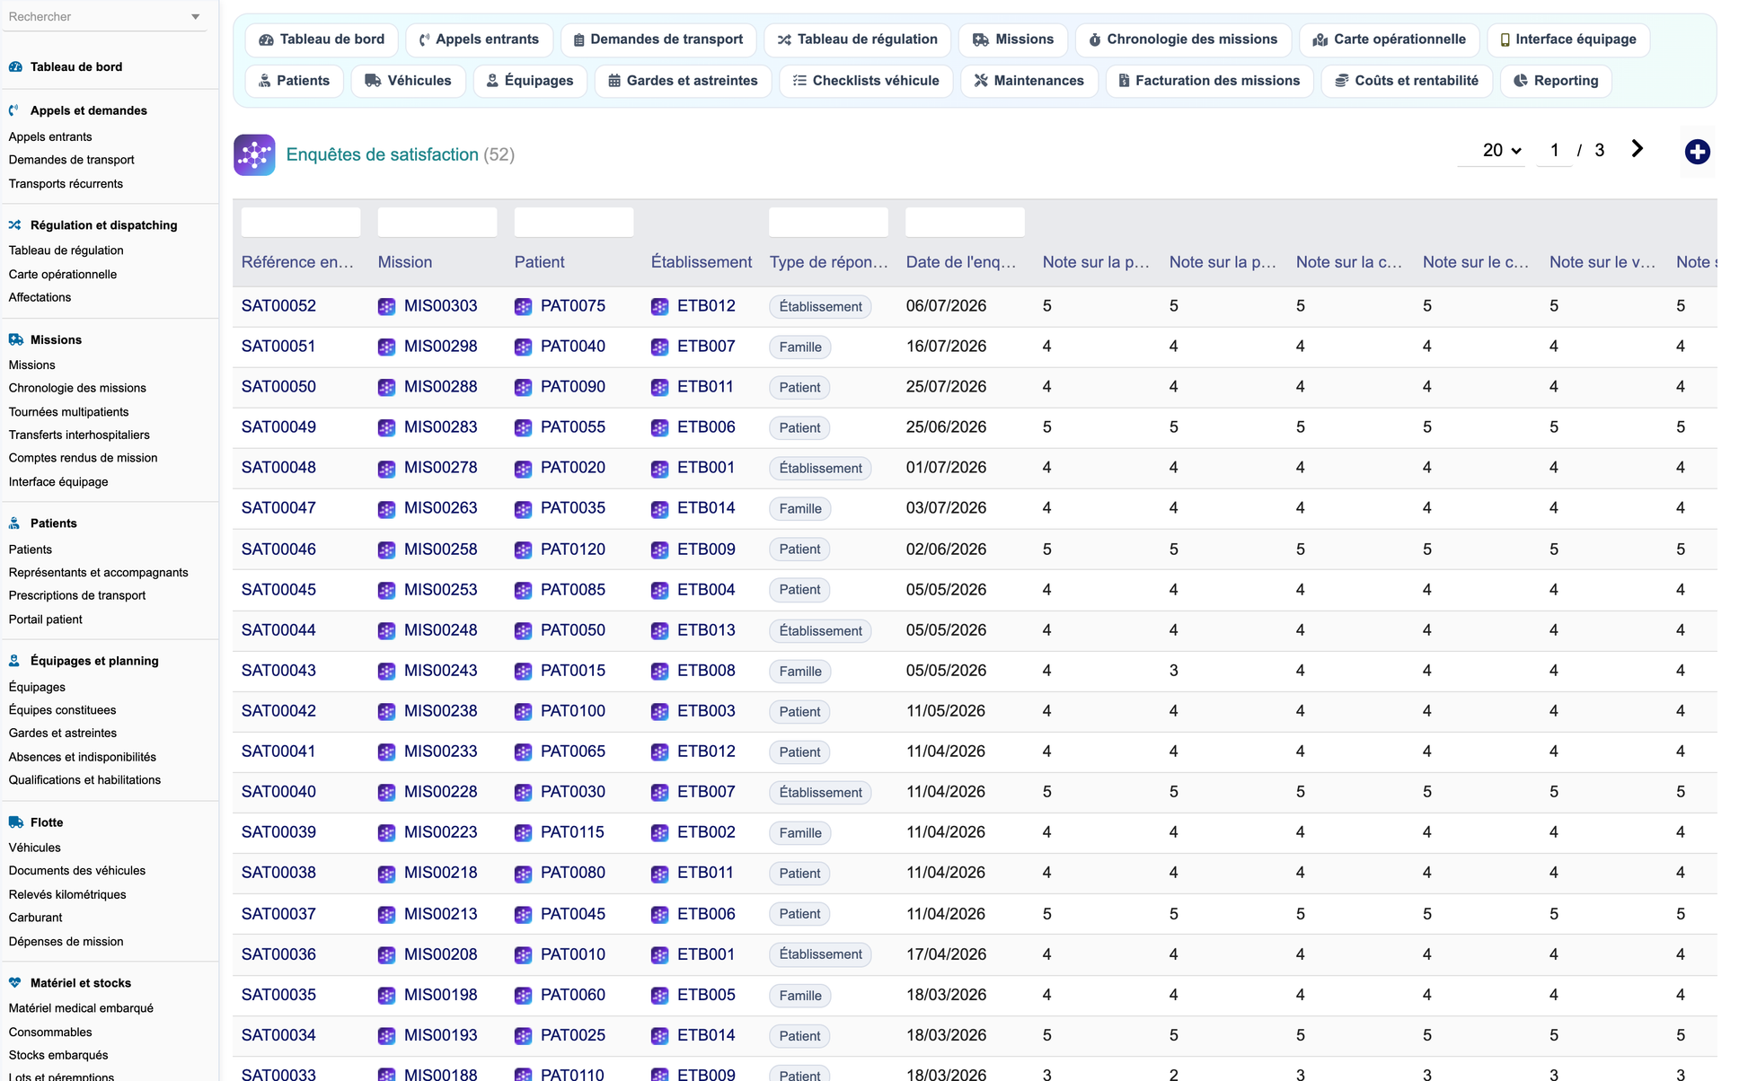Expand the Rechercher search dropdown arrow
The image size is (1748, 1081).
pyautogui.click(x=195, y=17)
